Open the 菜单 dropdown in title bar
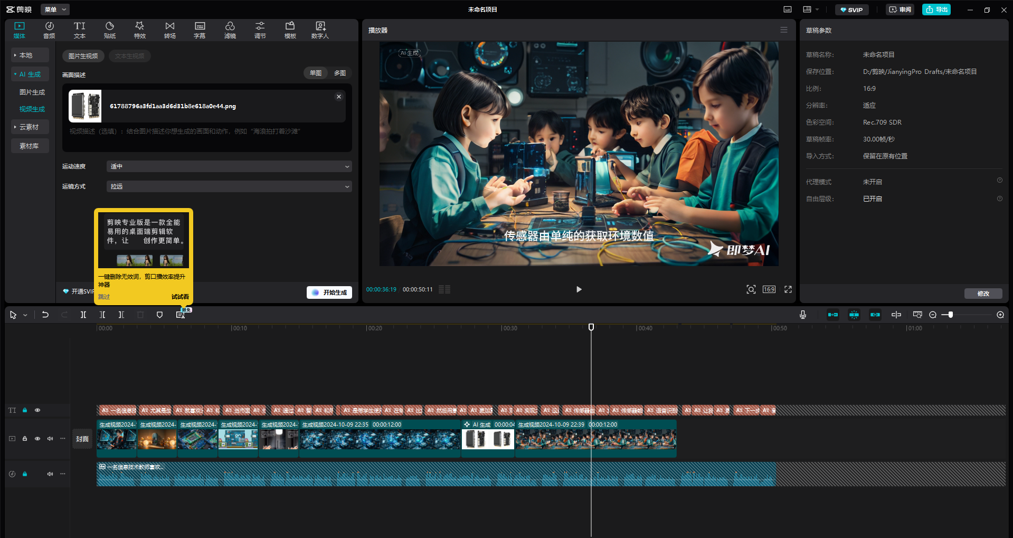 point(55,10)
